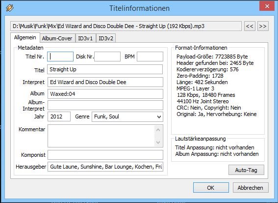Screen dimensions: 278x203
Task: Open the ID3v2 tab
Action: 106,38
